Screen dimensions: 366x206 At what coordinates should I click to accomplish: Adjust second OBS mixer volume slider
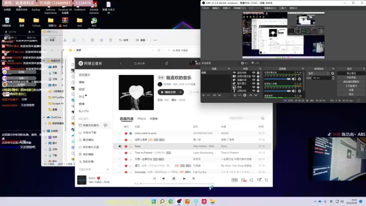(278, 91)
